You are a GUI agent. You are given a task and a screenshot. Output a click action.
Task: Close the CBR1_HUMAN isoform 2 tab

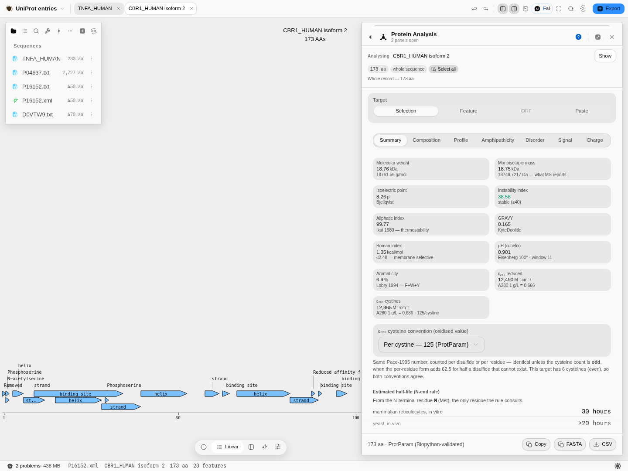click(191, 9)
